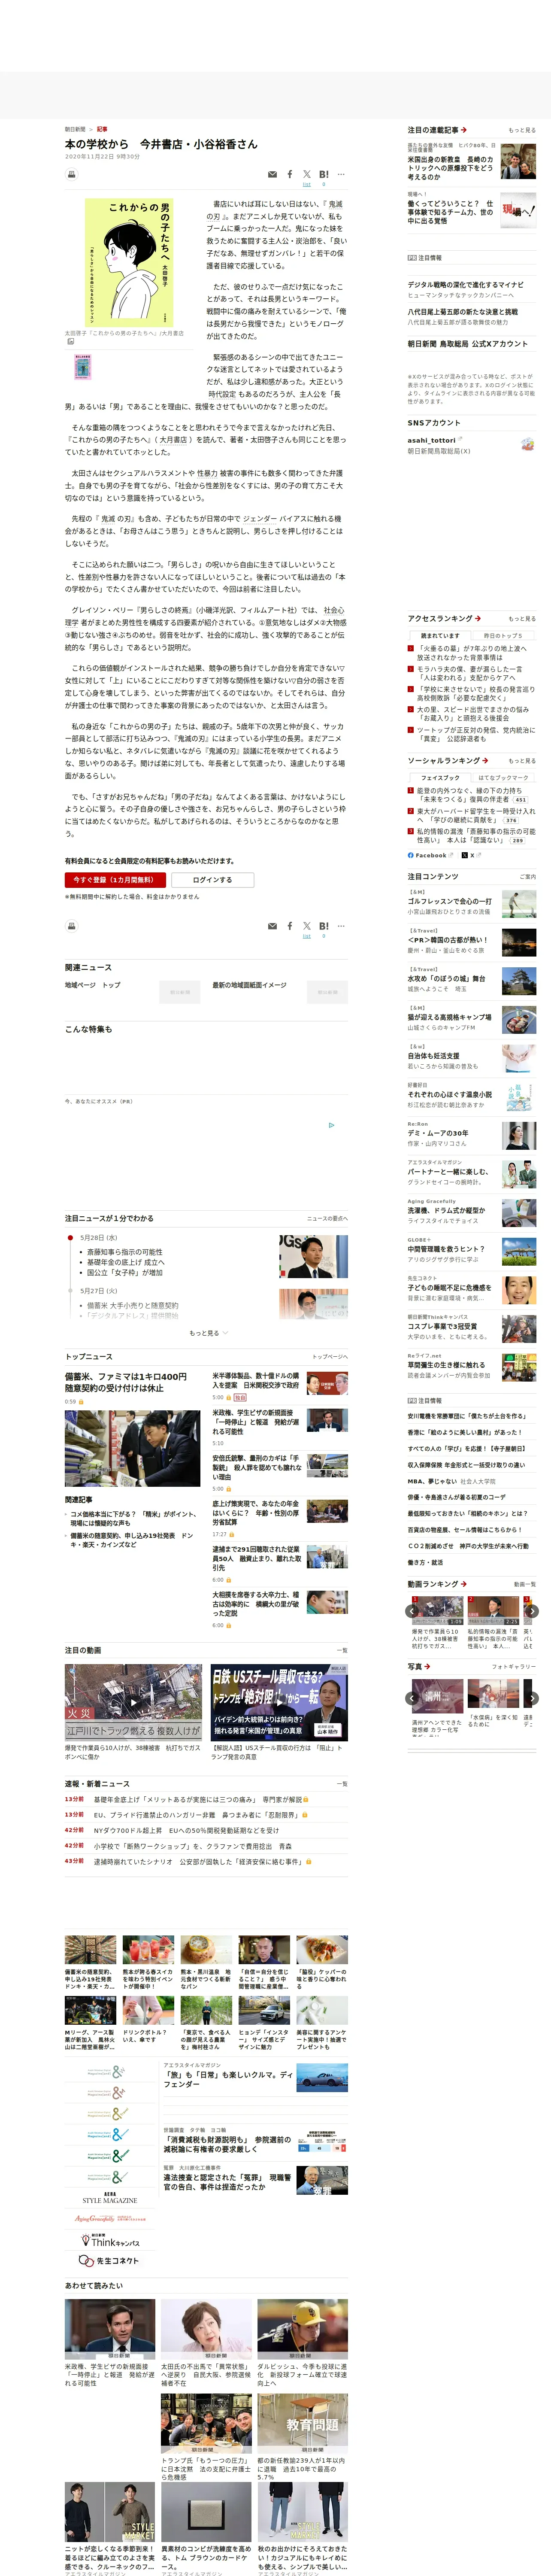Click the 先生コネクト logo
Viewport: 551px width, 2576px height.
coord(110,2261)
